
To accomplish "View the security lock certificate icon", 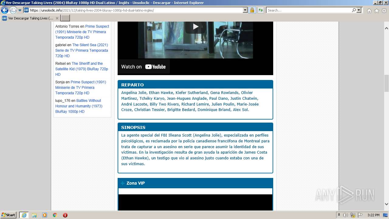I will point(252,10).
